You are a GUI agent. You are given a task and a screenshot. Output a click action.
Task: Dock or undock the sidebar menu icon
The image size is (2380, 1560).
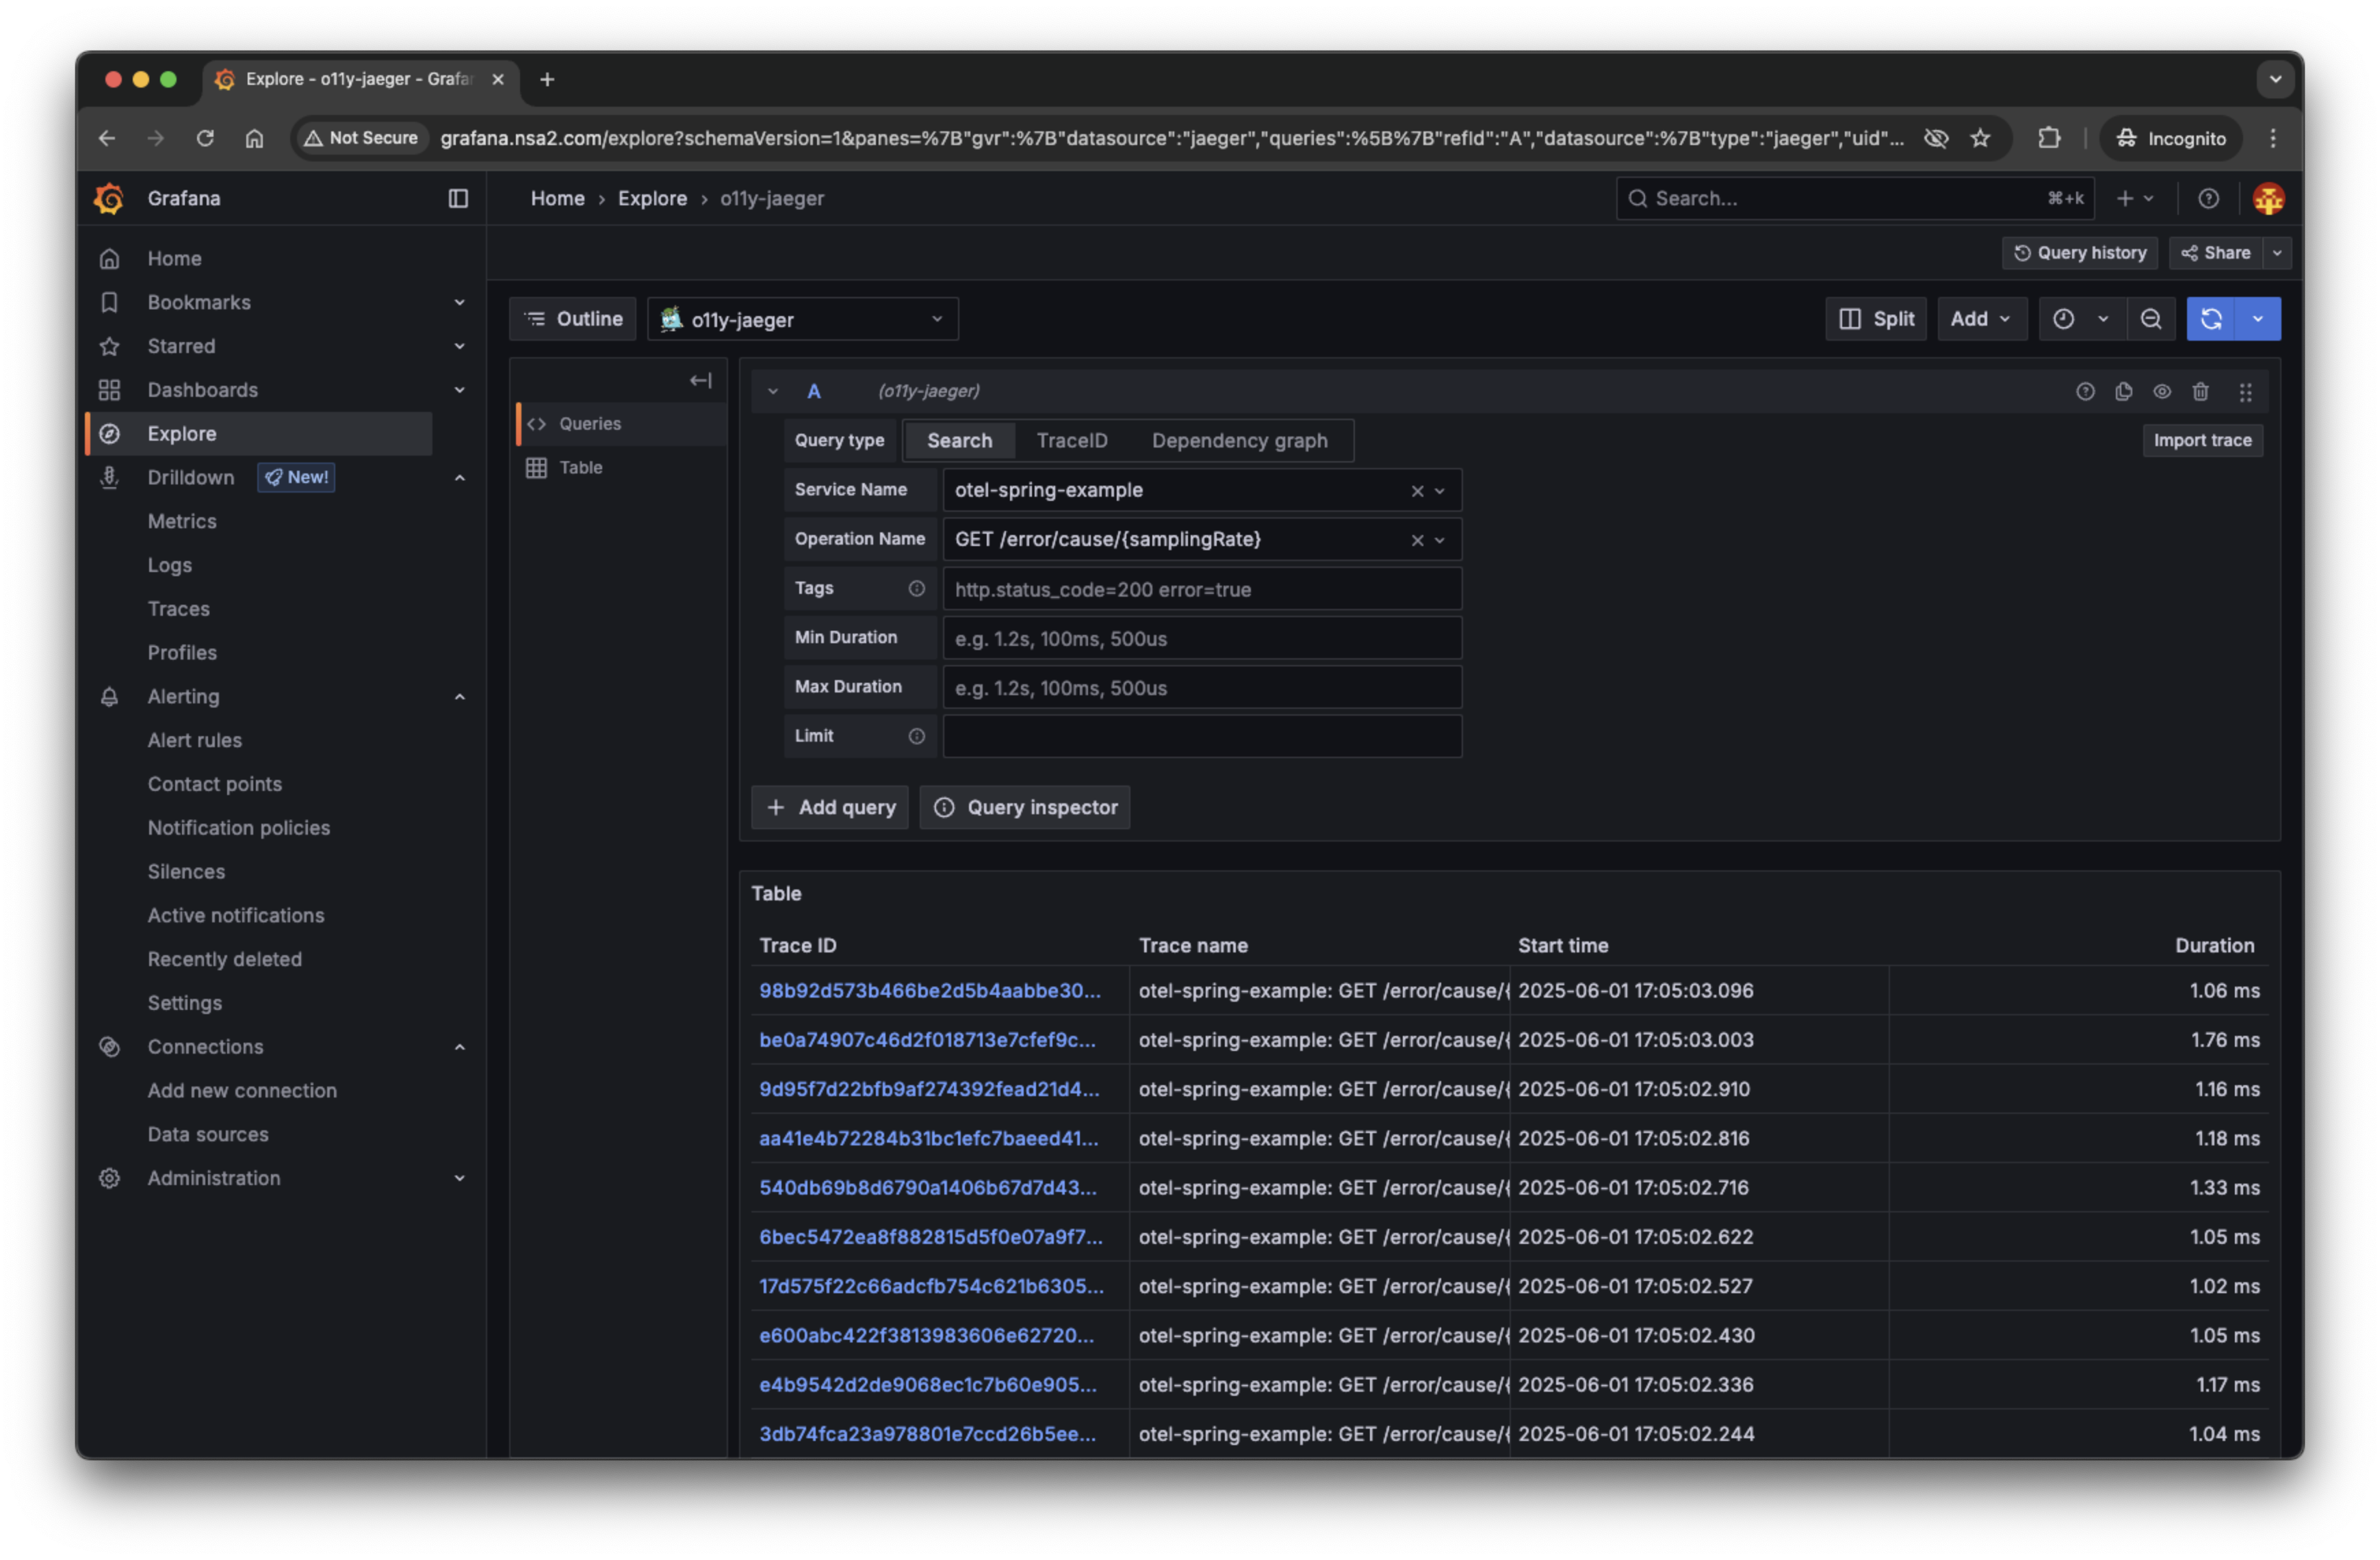(x=458, y=198)
